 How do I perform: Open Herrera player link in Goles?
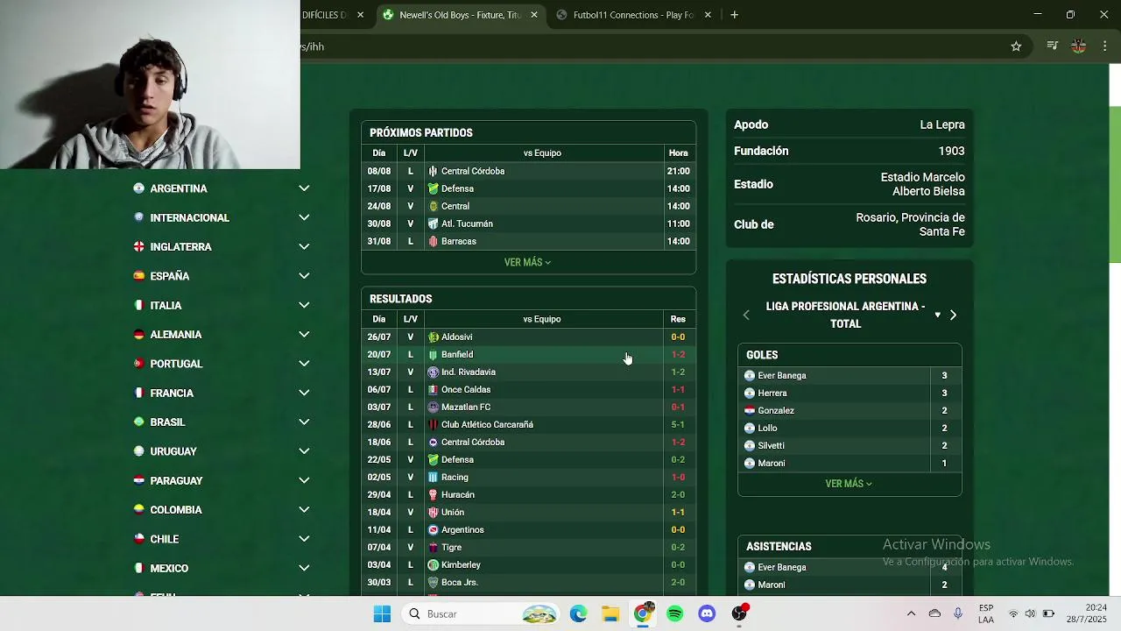coord(772,393)
